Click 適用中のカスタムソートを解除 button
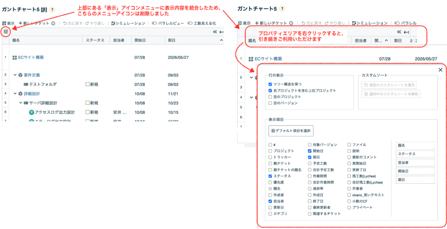The height and width of the screenshot is (229, 447). pyautogui.click(x=391, y=94)
